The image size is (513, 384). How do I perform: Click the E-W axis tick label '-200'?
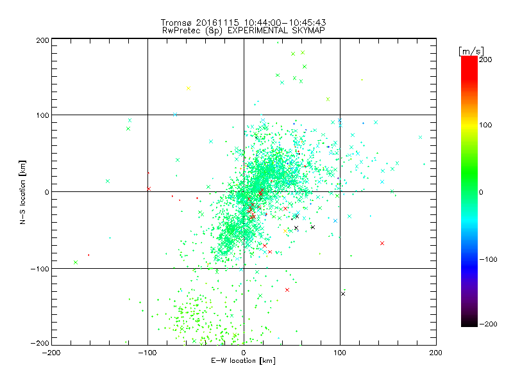(x=51, y=353)
